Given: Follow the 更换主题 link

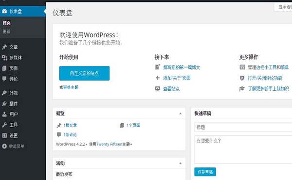Looking at the screenshot, I should click(x=71, y=87).
